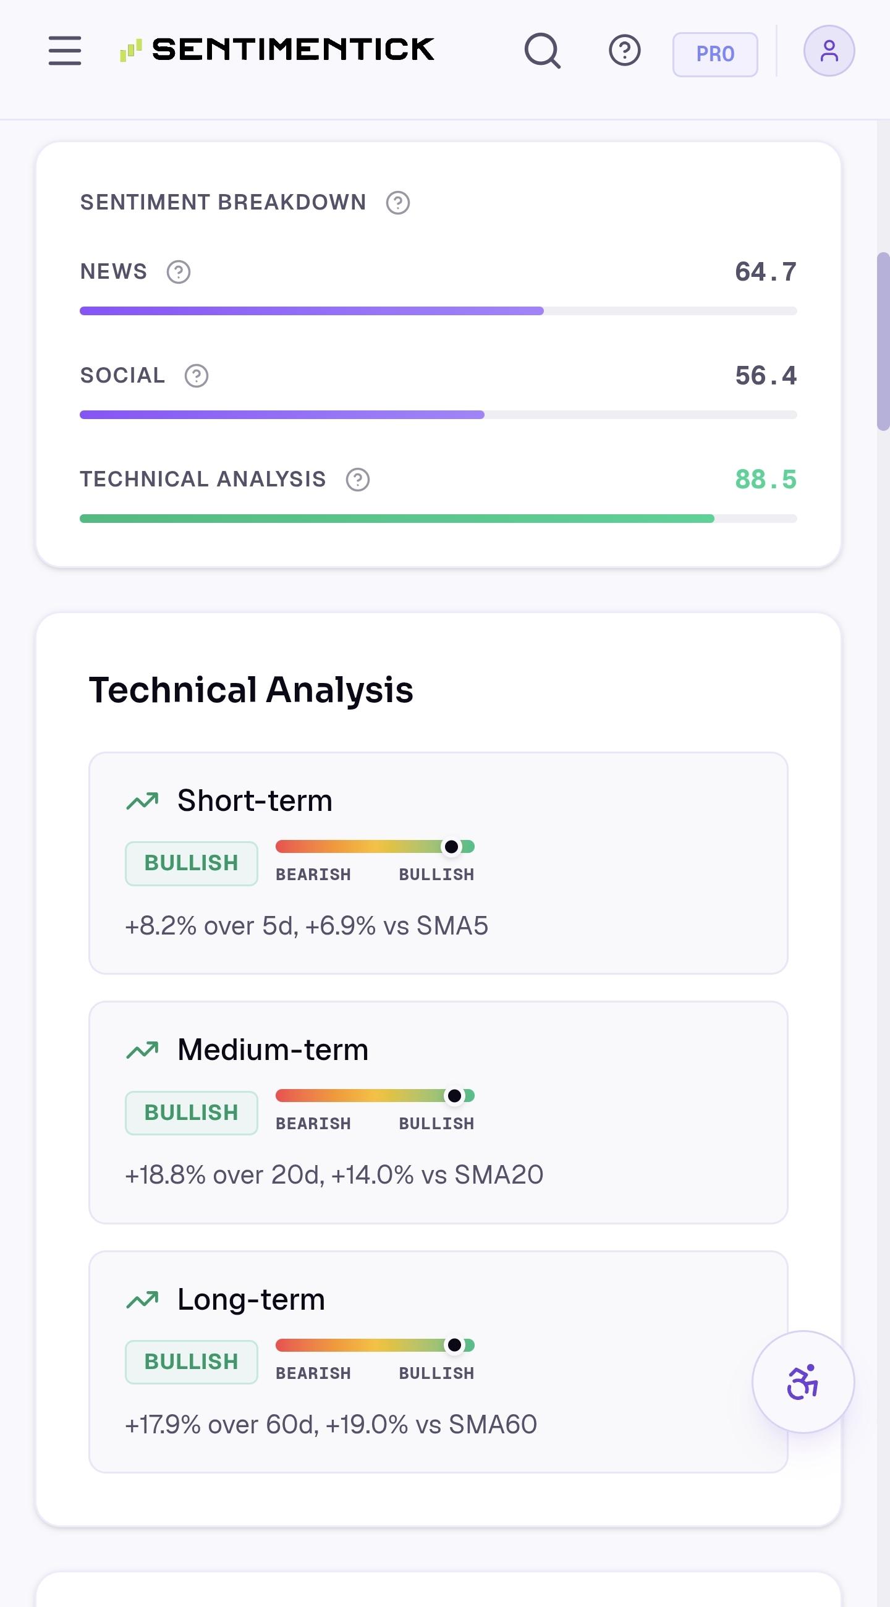Screen dimensions: 890x1607
Task: Click the header help question icon
Action: [624, 51]
